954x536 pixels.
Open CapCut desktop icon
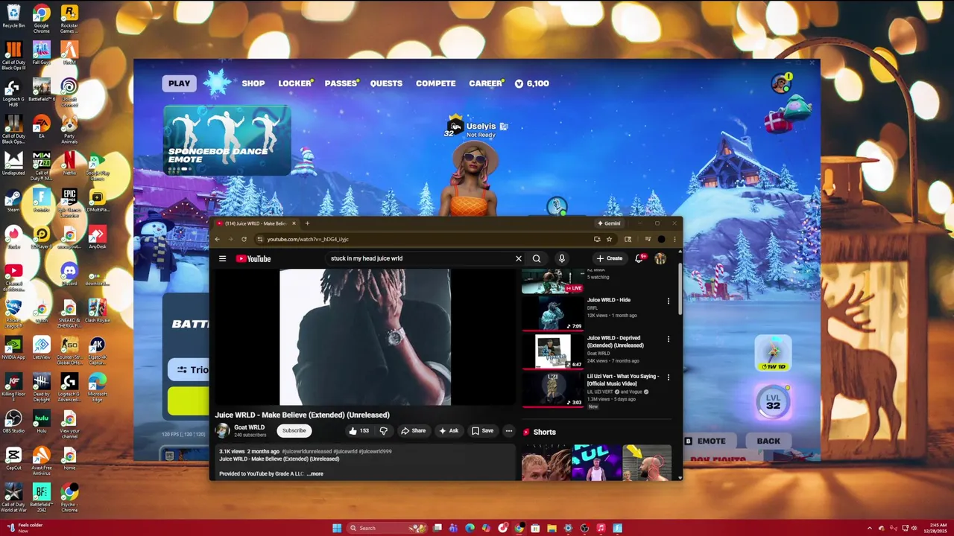click(13, 458)
